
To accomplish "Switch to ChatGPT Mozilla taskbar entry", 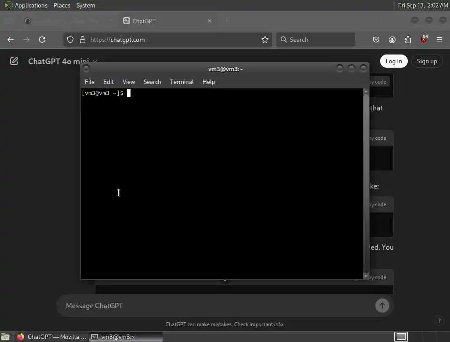I will 52,337.
